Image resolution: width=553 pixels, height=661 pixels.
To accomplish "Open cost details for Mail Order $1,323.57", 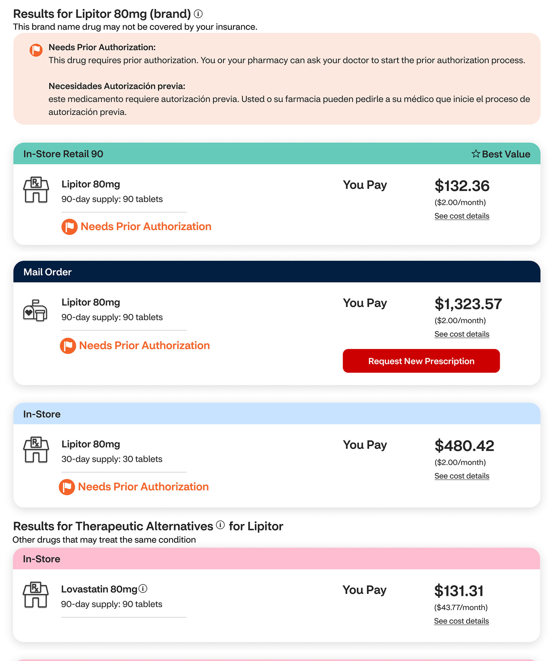I will coord(462,334).
